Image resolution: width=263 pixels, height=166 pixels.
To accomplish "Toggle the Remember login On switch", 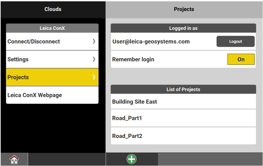I will coord(241,59).
